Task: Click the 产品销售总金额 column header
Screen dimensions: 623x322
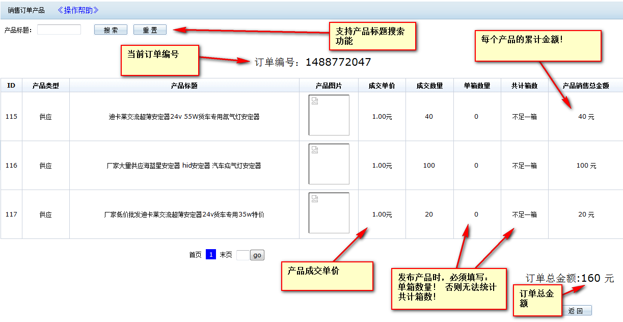Action: click(x=585, y=86)
